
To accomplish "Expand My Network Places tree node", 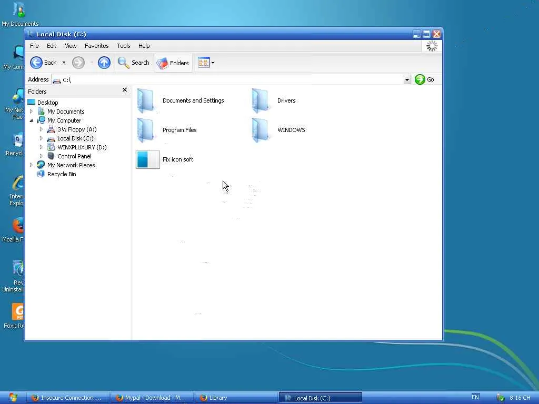I will coord(31,165).
